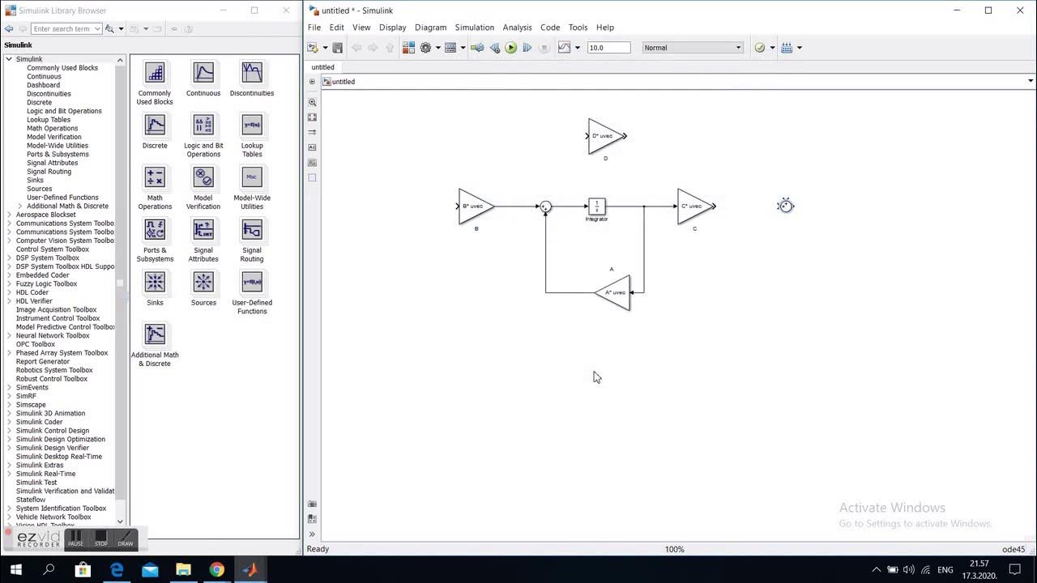Image resolution: width=1037 pixels, height=583 pixels.
Task: Open the Simulation Data Inspector icon
Action: 565,48
